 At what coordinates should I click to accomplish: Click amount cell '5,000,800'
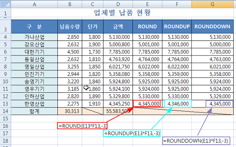(x=118, y=44)
